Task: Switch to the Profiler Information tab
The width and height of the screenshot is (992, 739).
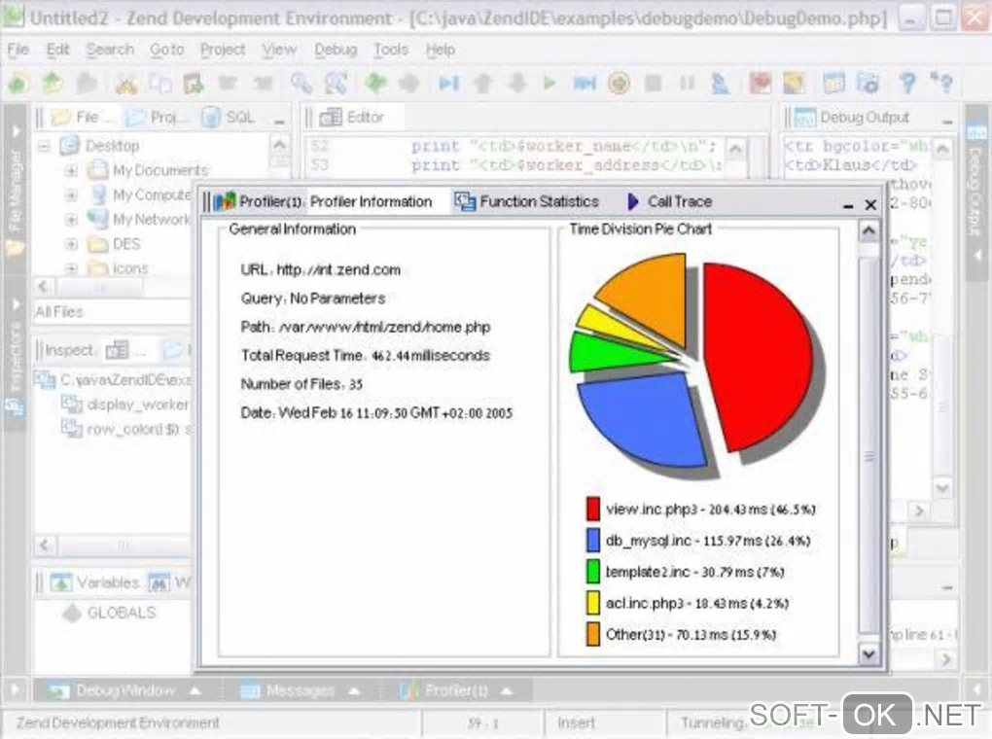Action: 371,202
